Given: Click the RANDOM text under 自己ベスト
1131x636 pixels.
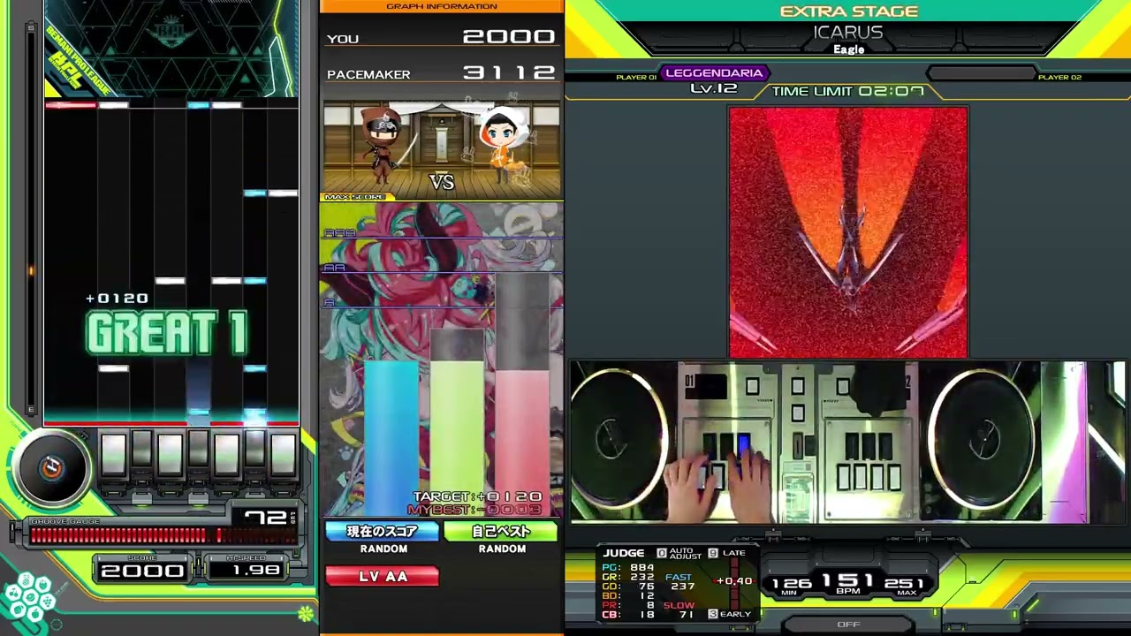Looking at the screenshot, I should [x=502, y=549].
